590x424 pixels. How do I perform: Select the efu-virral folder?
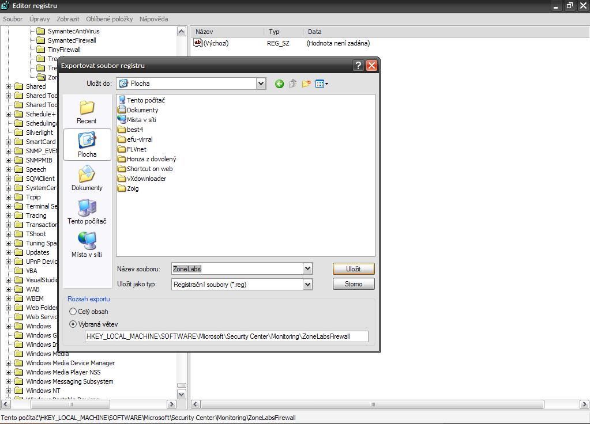136,139
